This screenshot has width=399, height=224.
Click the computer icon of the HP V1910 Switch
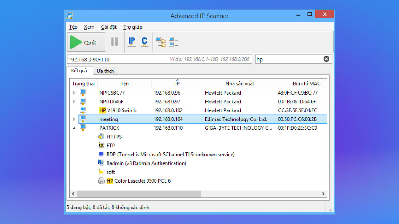pyautogui.click(x=83, y=110)
